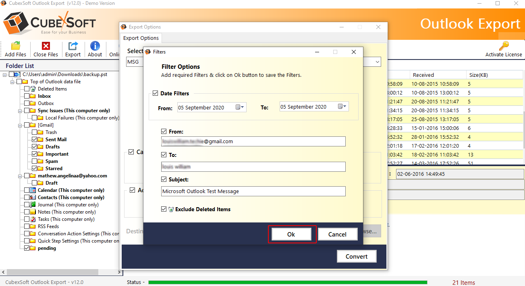525x286 pixels.
Task: Select the RSS Feeds folder
Action: click(48, 226)
